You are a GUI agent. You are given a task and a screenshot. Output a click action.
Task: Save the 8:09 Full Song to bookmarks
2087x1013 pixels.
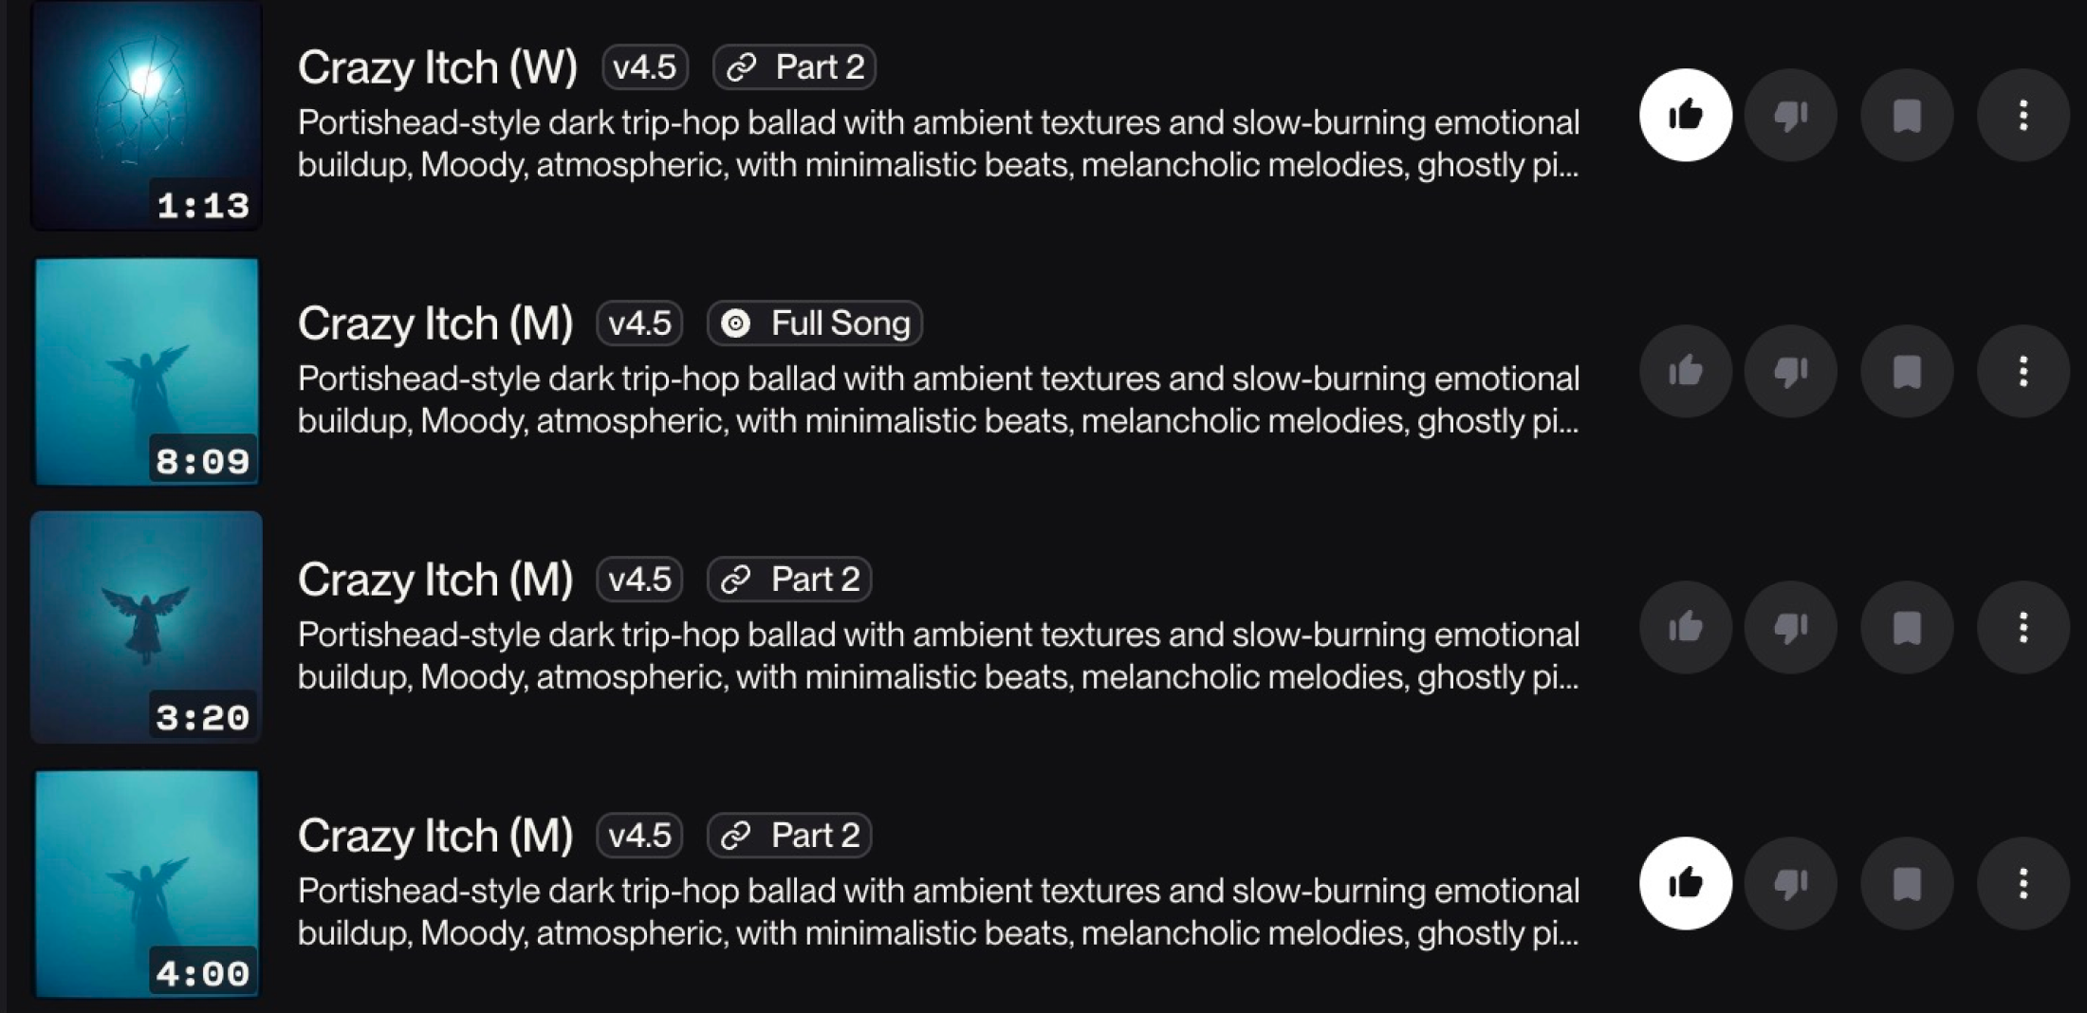coord(1907,371)
